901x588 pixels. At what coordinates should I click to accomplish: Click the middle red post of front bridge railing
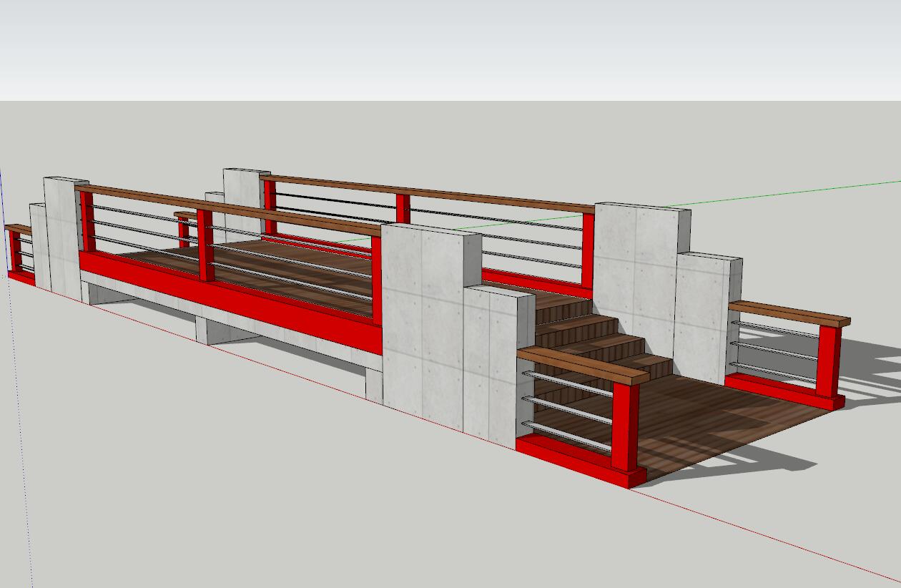(x=205, y=245)
